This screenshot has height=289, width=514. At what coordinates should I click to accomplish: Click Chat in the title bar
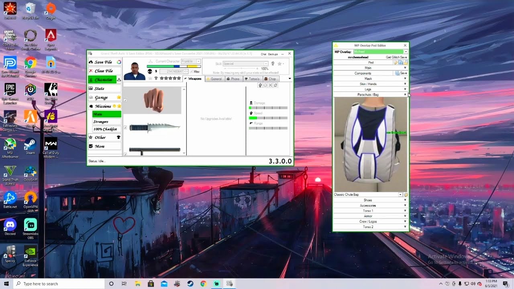pyautogui.click(x=263, y=54)
